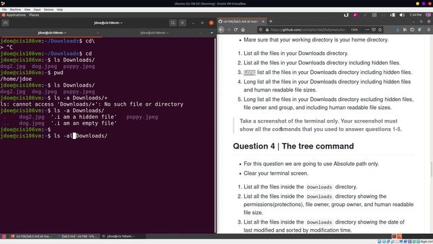The width and height of the screenshot is (433, 244).
Task: Open VirtualBox Machine menu
Action: pyautogui.click(x=15, y=9)
